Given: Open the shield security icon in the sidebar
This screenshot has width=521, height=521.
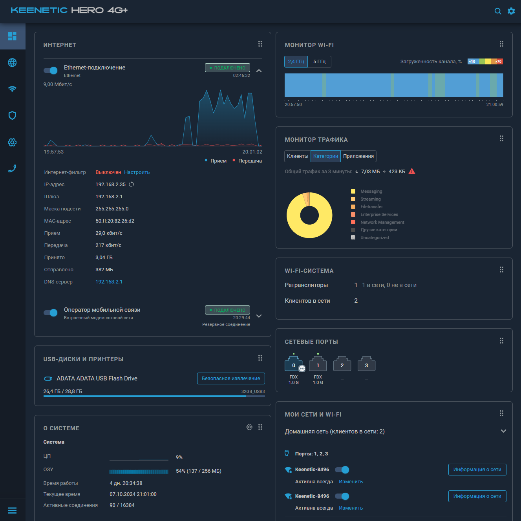Looking at the screenshot, I should (13, 115).
